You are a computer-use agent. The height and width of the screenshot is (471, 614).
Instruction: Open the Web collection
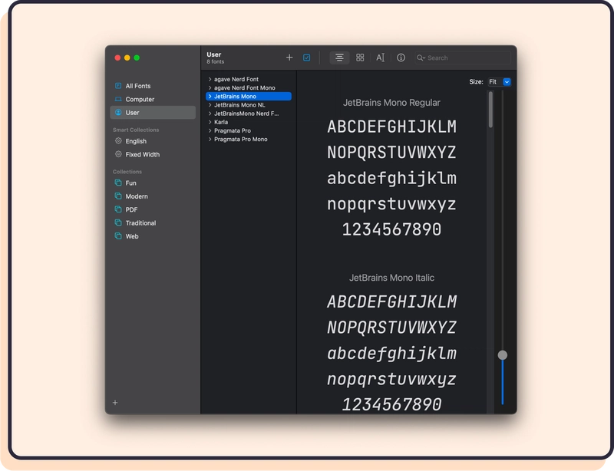click(153, 236)
